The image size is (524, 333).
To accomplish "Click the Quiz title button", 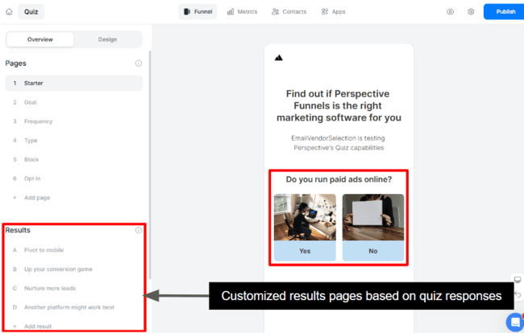I will (x=31, y=12).
